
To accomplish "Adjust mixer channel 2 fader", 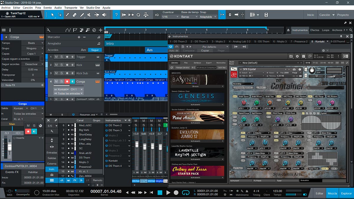I will 145,147.
